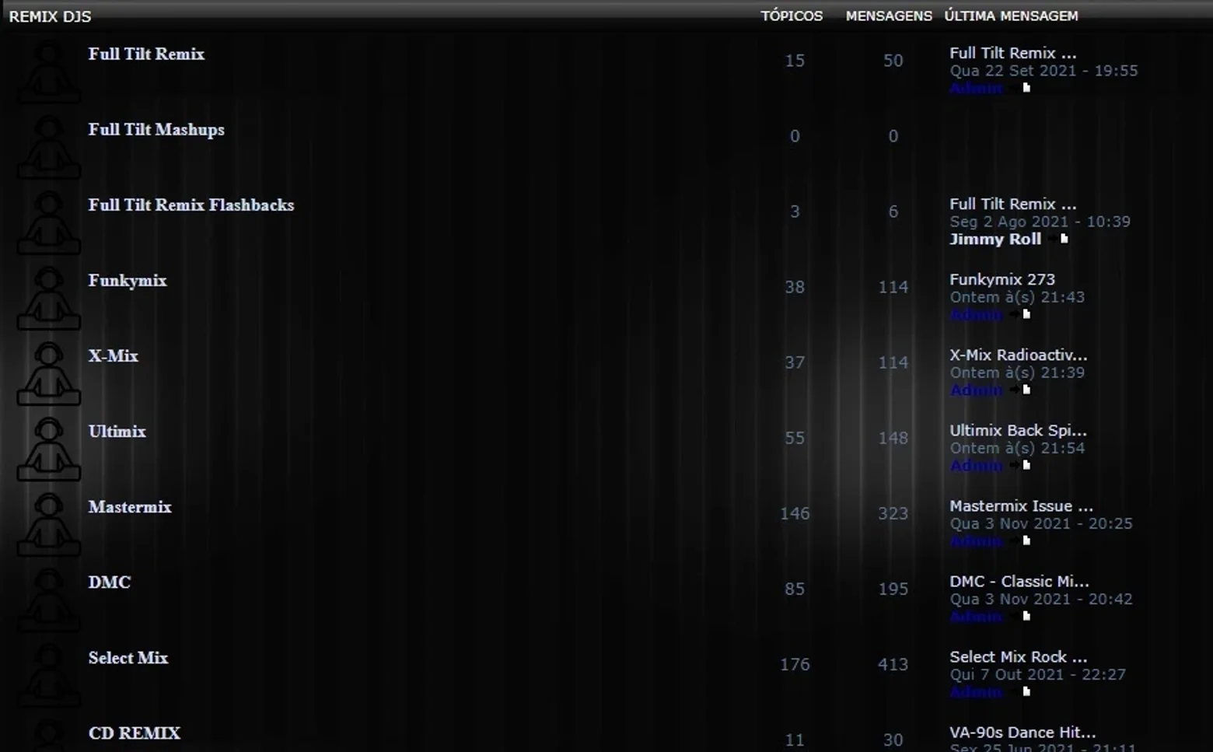This screenshot has height=752, width=1213.
Task: Click message count 148 for Ultimix
Action: pos(893,438)
